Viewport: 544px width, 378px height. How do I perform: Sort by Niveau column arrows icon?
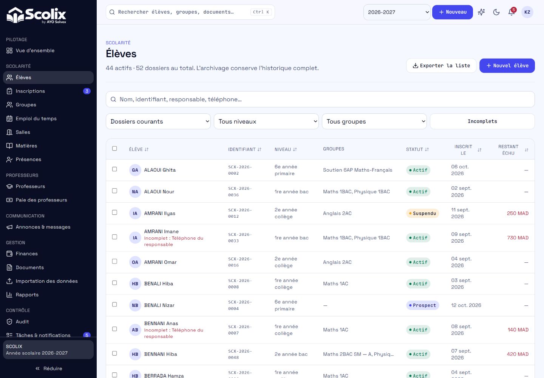pyautogui.click(x=295, y=149)
